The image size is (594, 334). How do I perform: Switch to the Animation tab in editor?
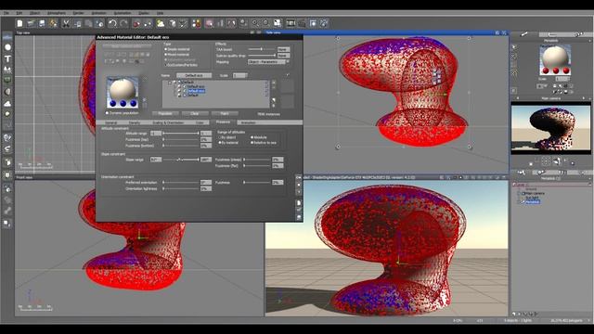pyautogui.click(x=248, y=122)
